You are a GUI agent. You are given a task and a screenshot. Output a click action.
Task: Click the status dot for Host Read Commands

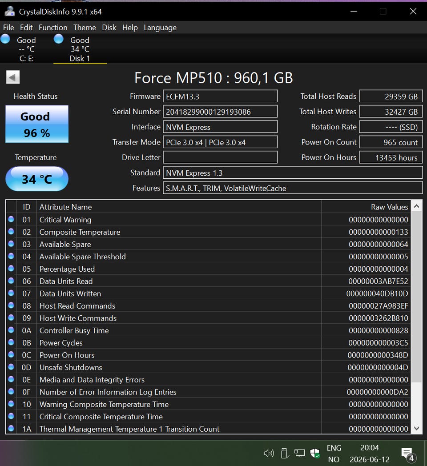point(11,305)
